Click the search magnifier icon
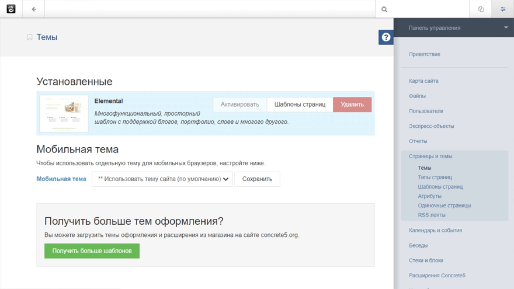514x289 pixels. point(384,9)
